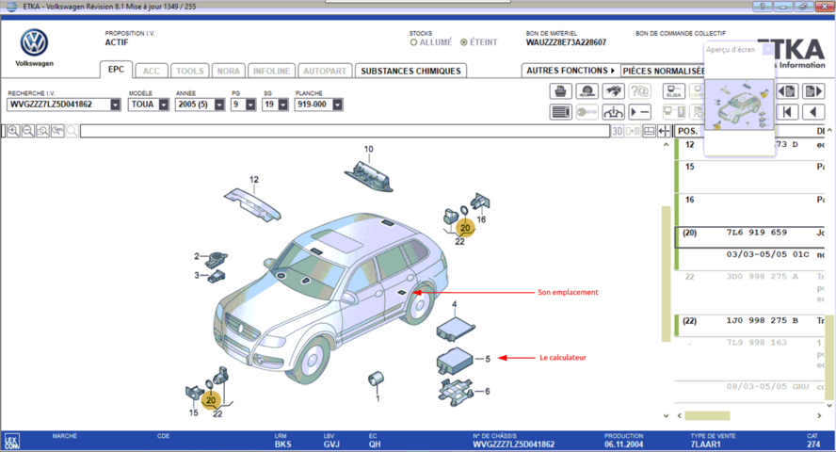Screen dimensions: 836x452
Task: Click the greyed help question-at icon
Action: [640, 91]
